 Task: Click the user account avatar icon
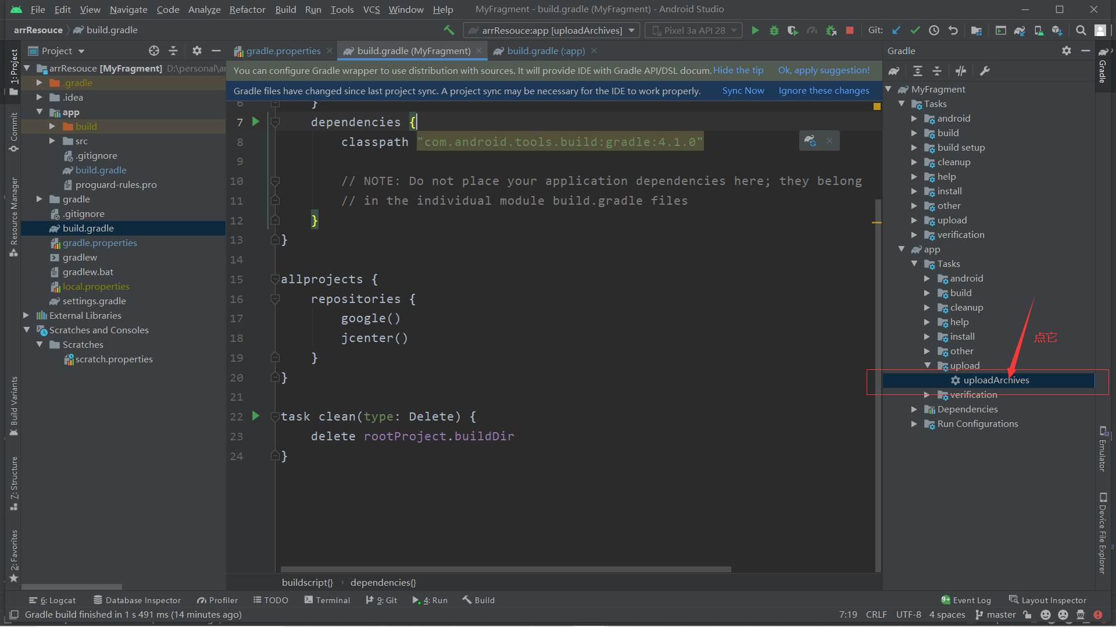[1100, 30]
